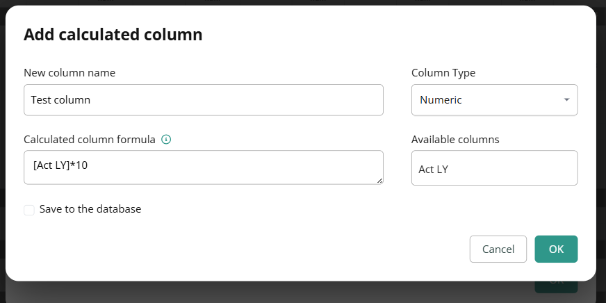The height and width of the screenshot is (303, 606).
Task: Select Act LY from available columns
Action: click(433, 170)
